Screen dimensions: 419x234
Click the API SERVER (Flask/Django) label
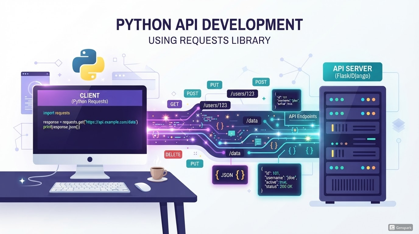pos(352,72)
